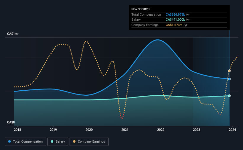Click the Salary row label in tooltip
The width and height of the screenshot is (243, 150).
coord(136,20)
